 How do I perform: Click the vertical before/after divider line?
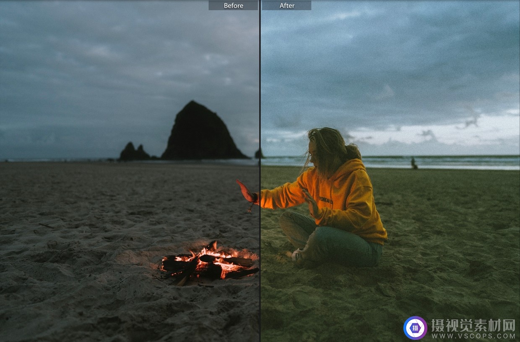(x=260, y=126)
